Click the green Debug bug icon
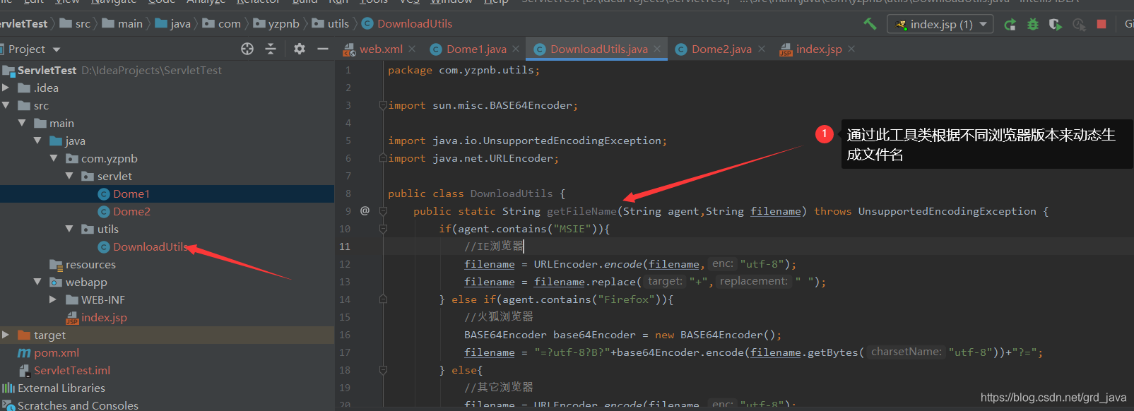Image resolution: width=1134 pixels, height=411 pixels. pyautogui.click(x=1033, y=25)
